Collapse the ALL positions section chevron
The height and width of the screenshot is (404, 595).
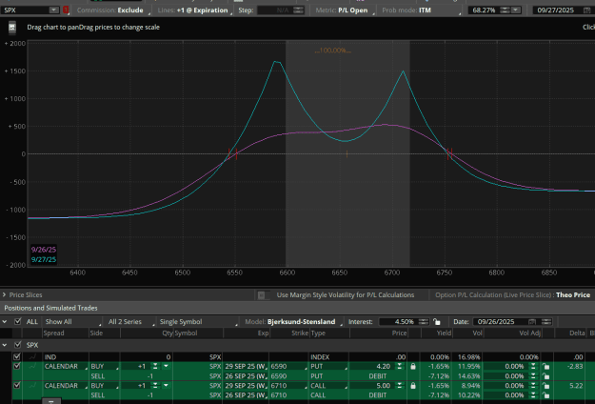tap(5, 322)
